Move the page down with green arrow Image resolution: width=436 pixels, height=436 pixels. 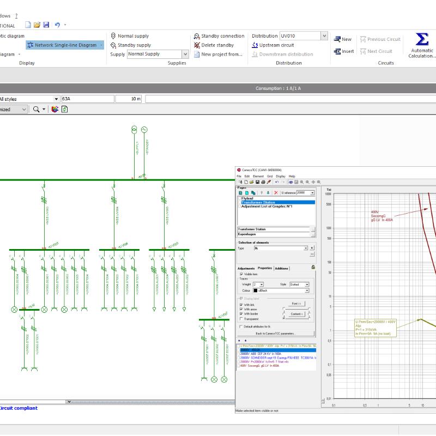click(268, 193)
